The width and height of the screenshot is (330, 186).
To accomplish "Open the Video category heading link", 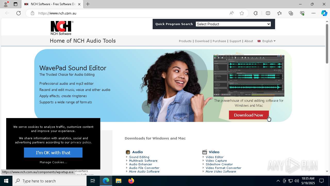I will click(x=214, y=152).
